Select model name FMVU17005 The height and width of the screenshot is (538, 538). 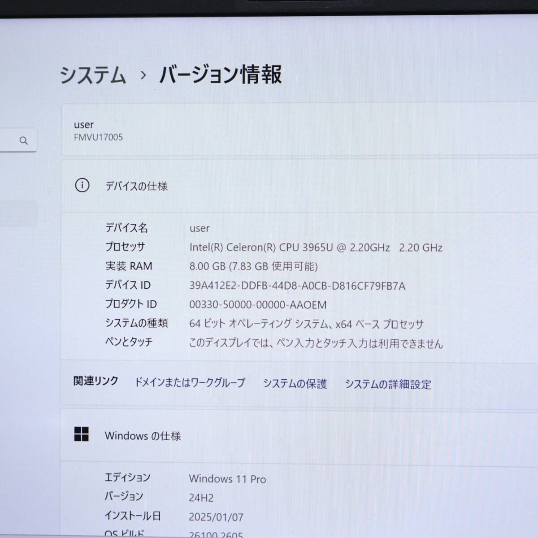(x=98, y=137)
